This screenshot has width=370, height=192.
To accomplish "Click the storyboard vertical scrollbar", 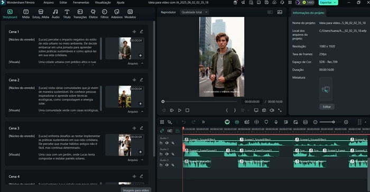I will (x=154, y=88).
